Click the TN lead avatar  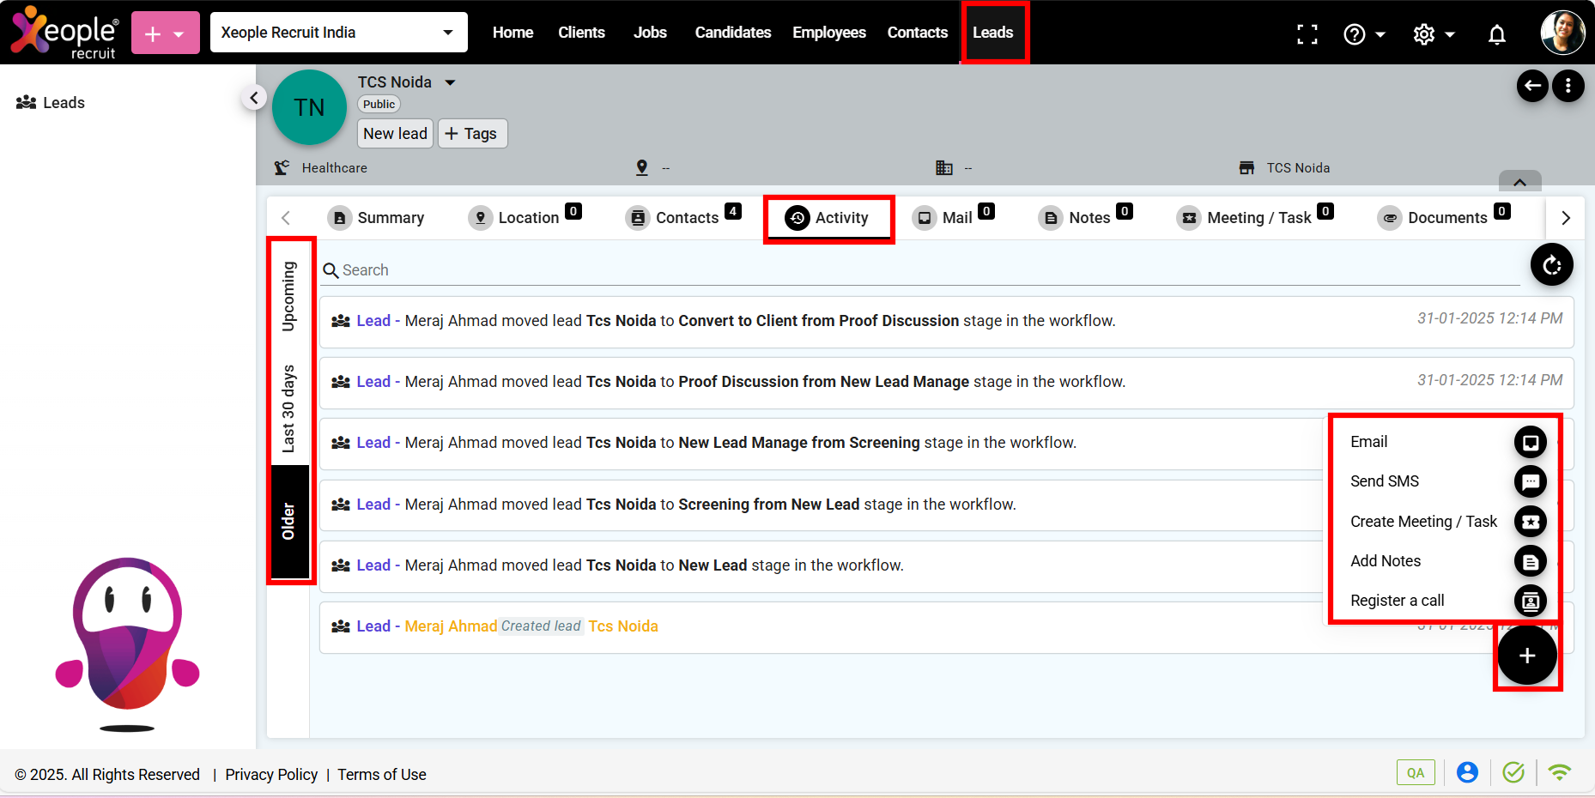309,107
